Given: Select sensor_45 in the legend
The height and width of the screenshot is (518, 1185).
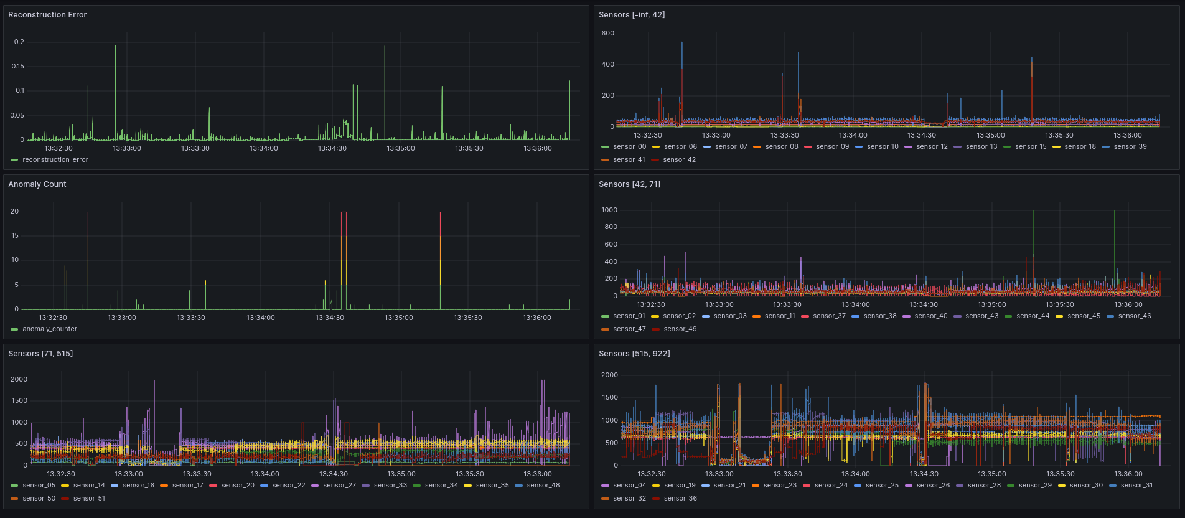Looking at the screenshot, I should pos(1084,316).
